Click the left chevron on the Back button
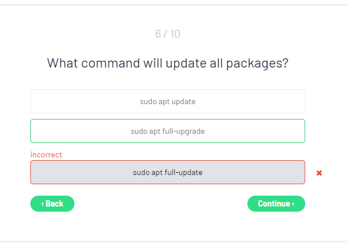Image resolution: width=347 pixels, height=250 pixels. (42, 204)
